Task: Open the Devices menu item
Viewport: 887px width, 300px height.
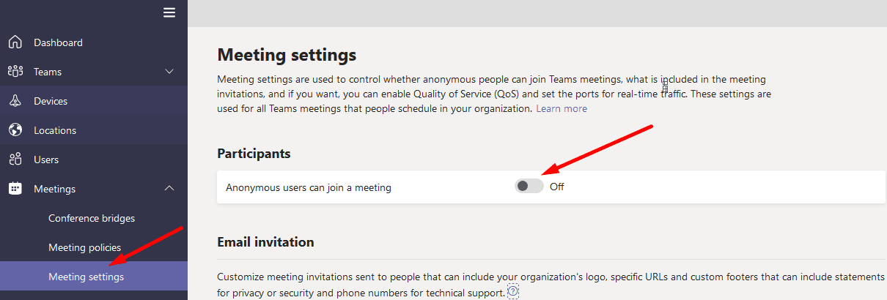Action: (x=51, y=101)
